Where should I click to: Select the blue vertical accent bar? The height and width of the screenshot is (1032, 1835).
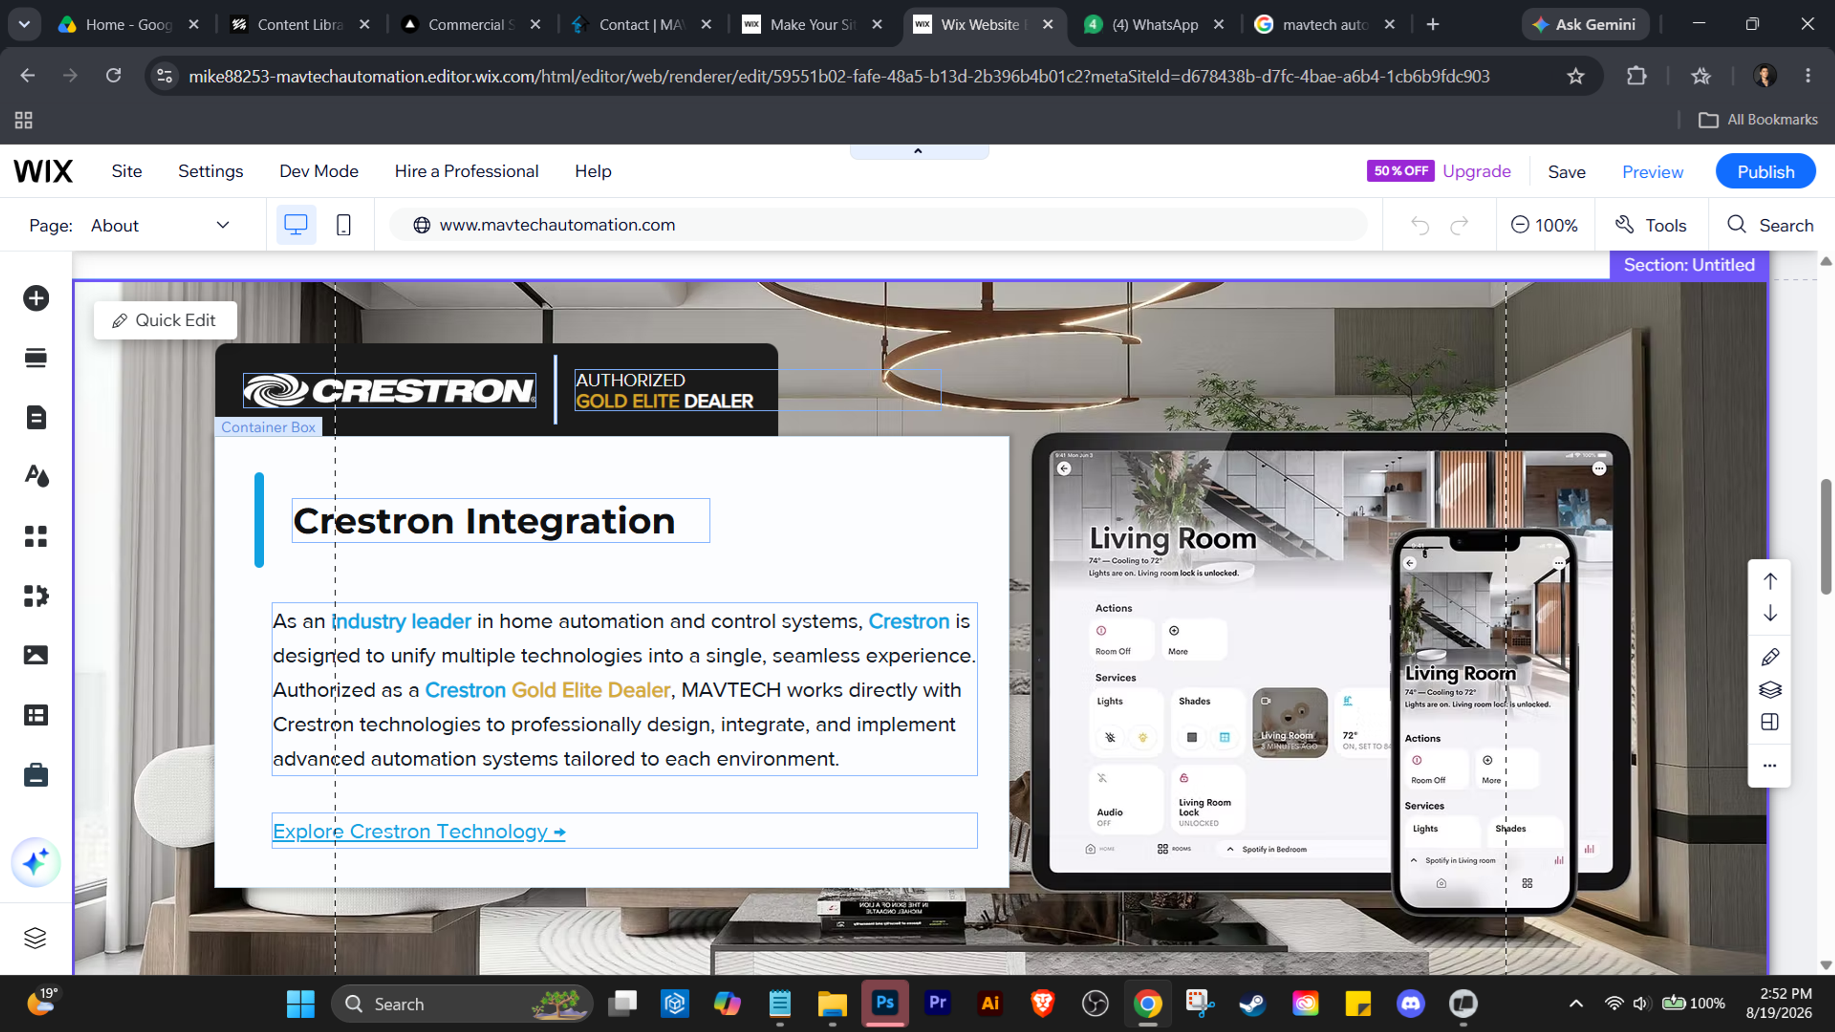[259, 520]
